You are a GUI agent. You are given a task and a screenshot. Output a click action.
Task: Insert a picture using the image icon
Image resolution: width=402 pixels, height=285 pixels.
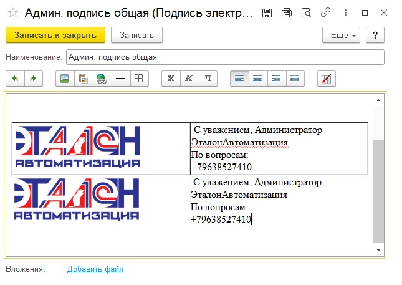(64, 79)
